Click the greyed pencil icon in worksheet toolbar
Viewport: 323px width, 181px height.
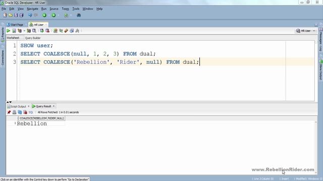pos(77,31)
